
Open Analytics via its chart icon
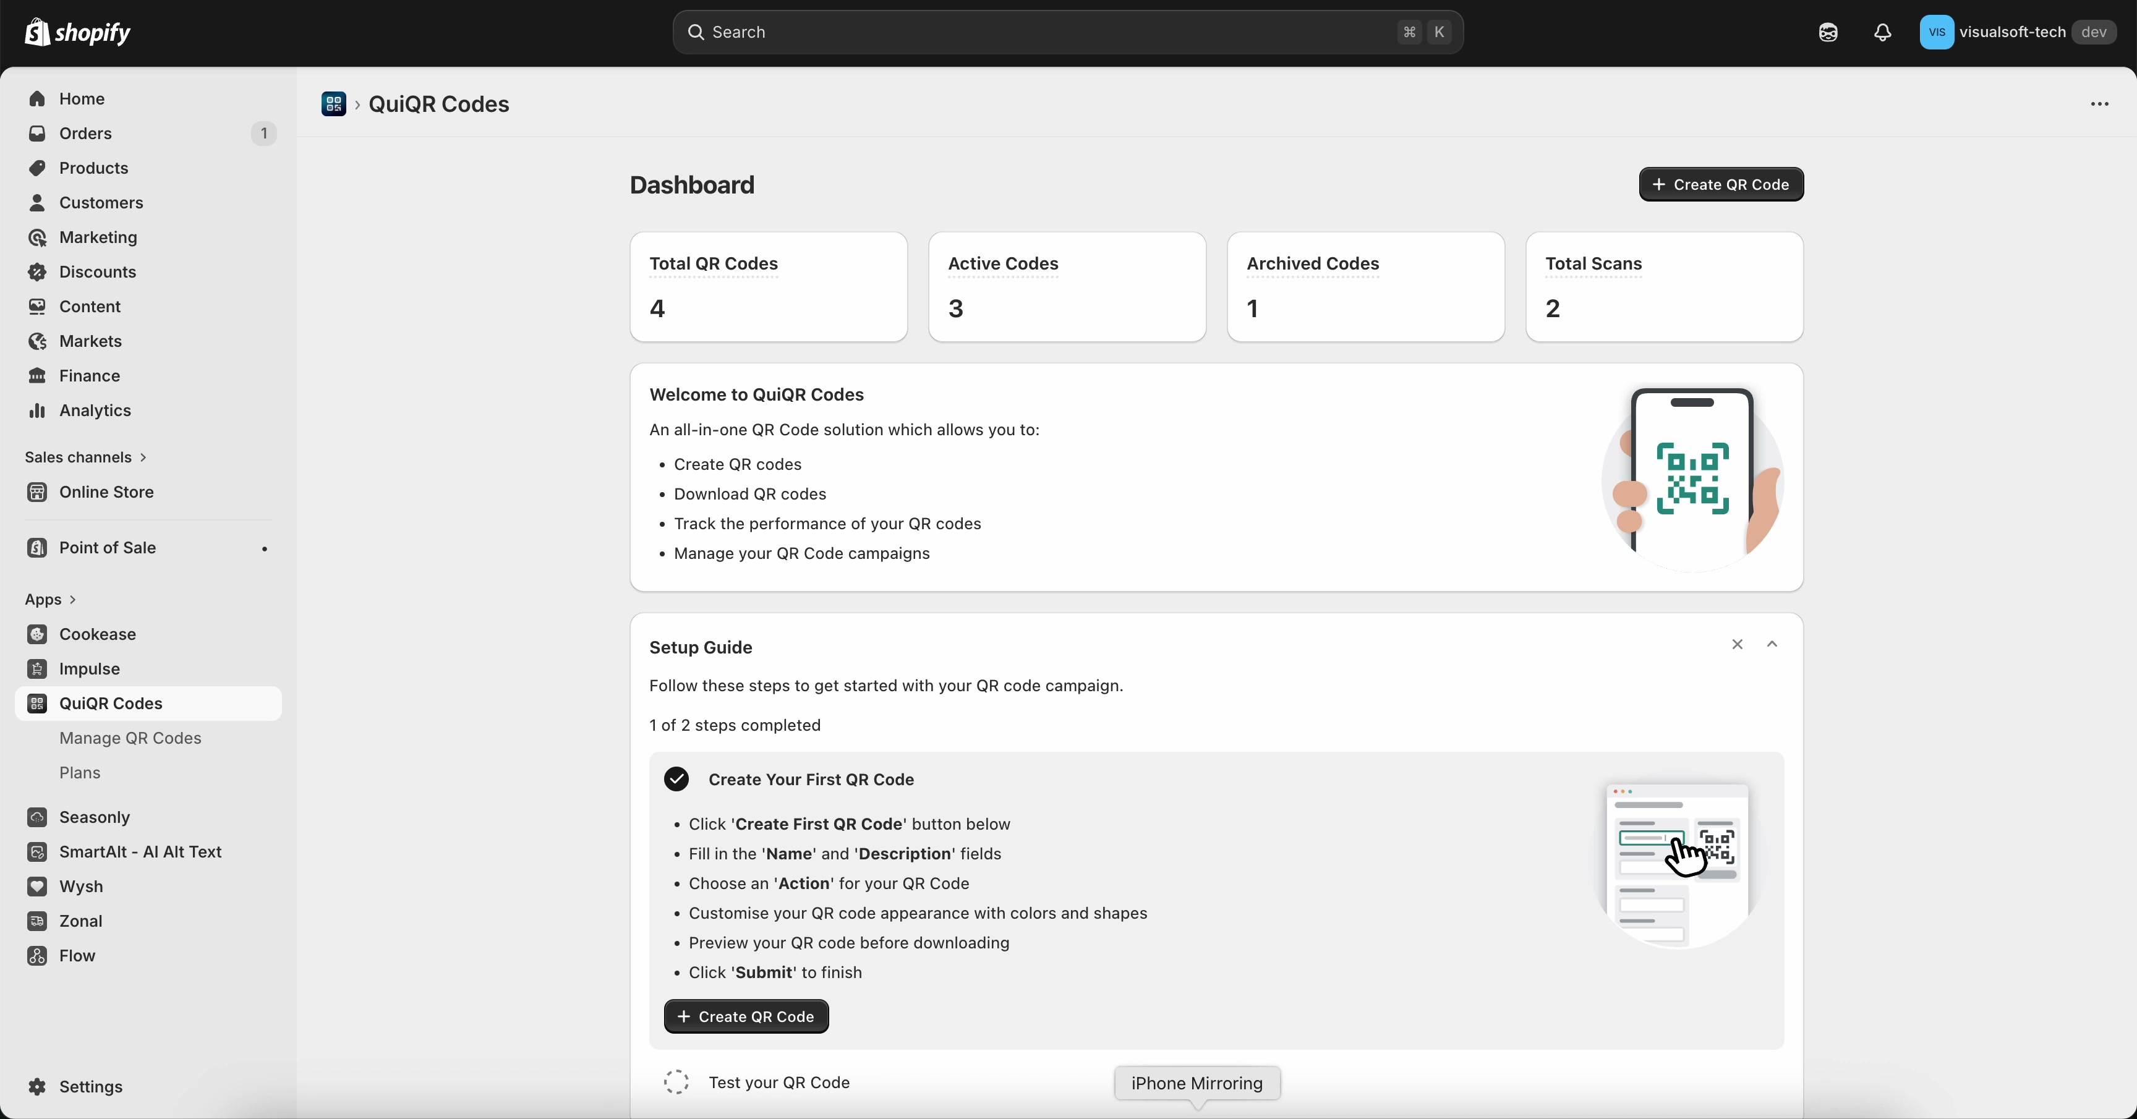[x=37, y=411]
